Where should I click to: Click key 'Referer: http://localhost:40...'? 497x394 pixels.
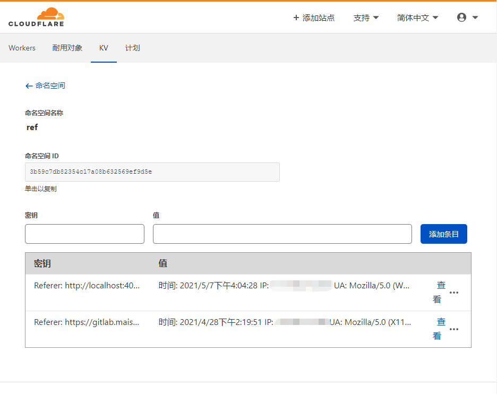(87, 286)
